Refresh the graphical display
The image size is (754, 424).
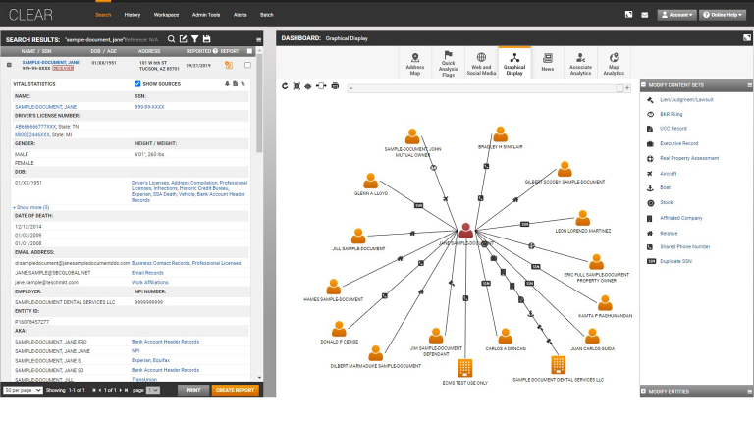pos(285,86)
